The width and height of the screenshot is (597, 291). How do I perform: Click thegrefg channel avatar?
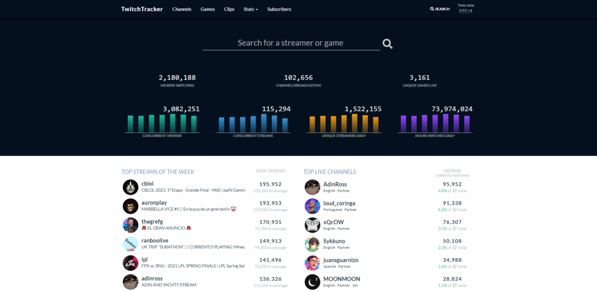click(x=130, y=225)
